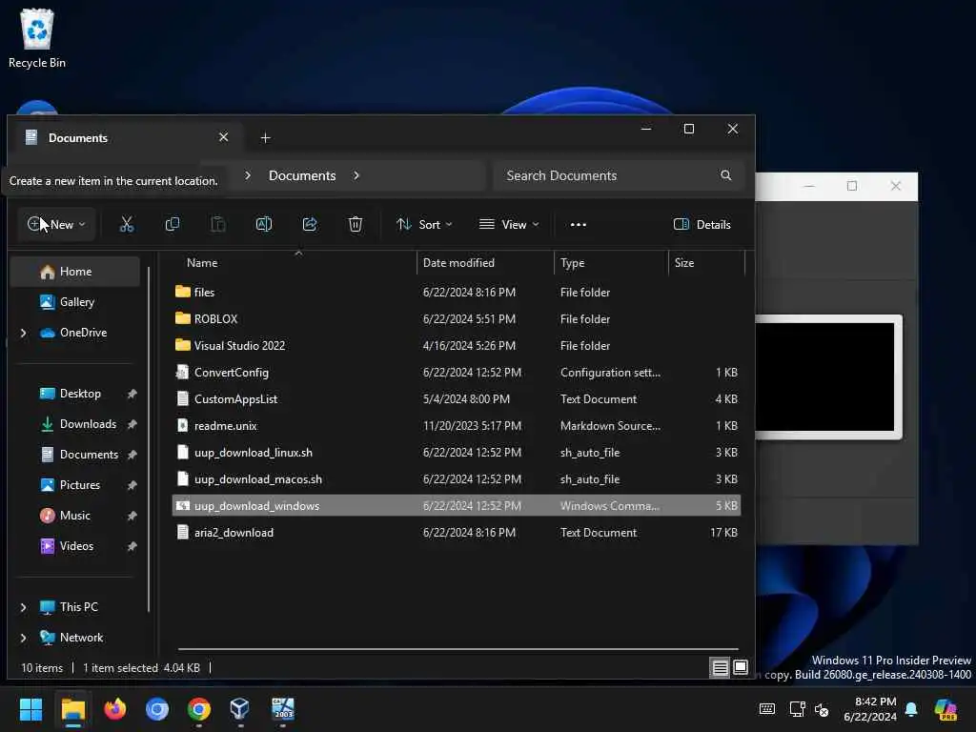Open the New item dropdown

tap(56, 224)
